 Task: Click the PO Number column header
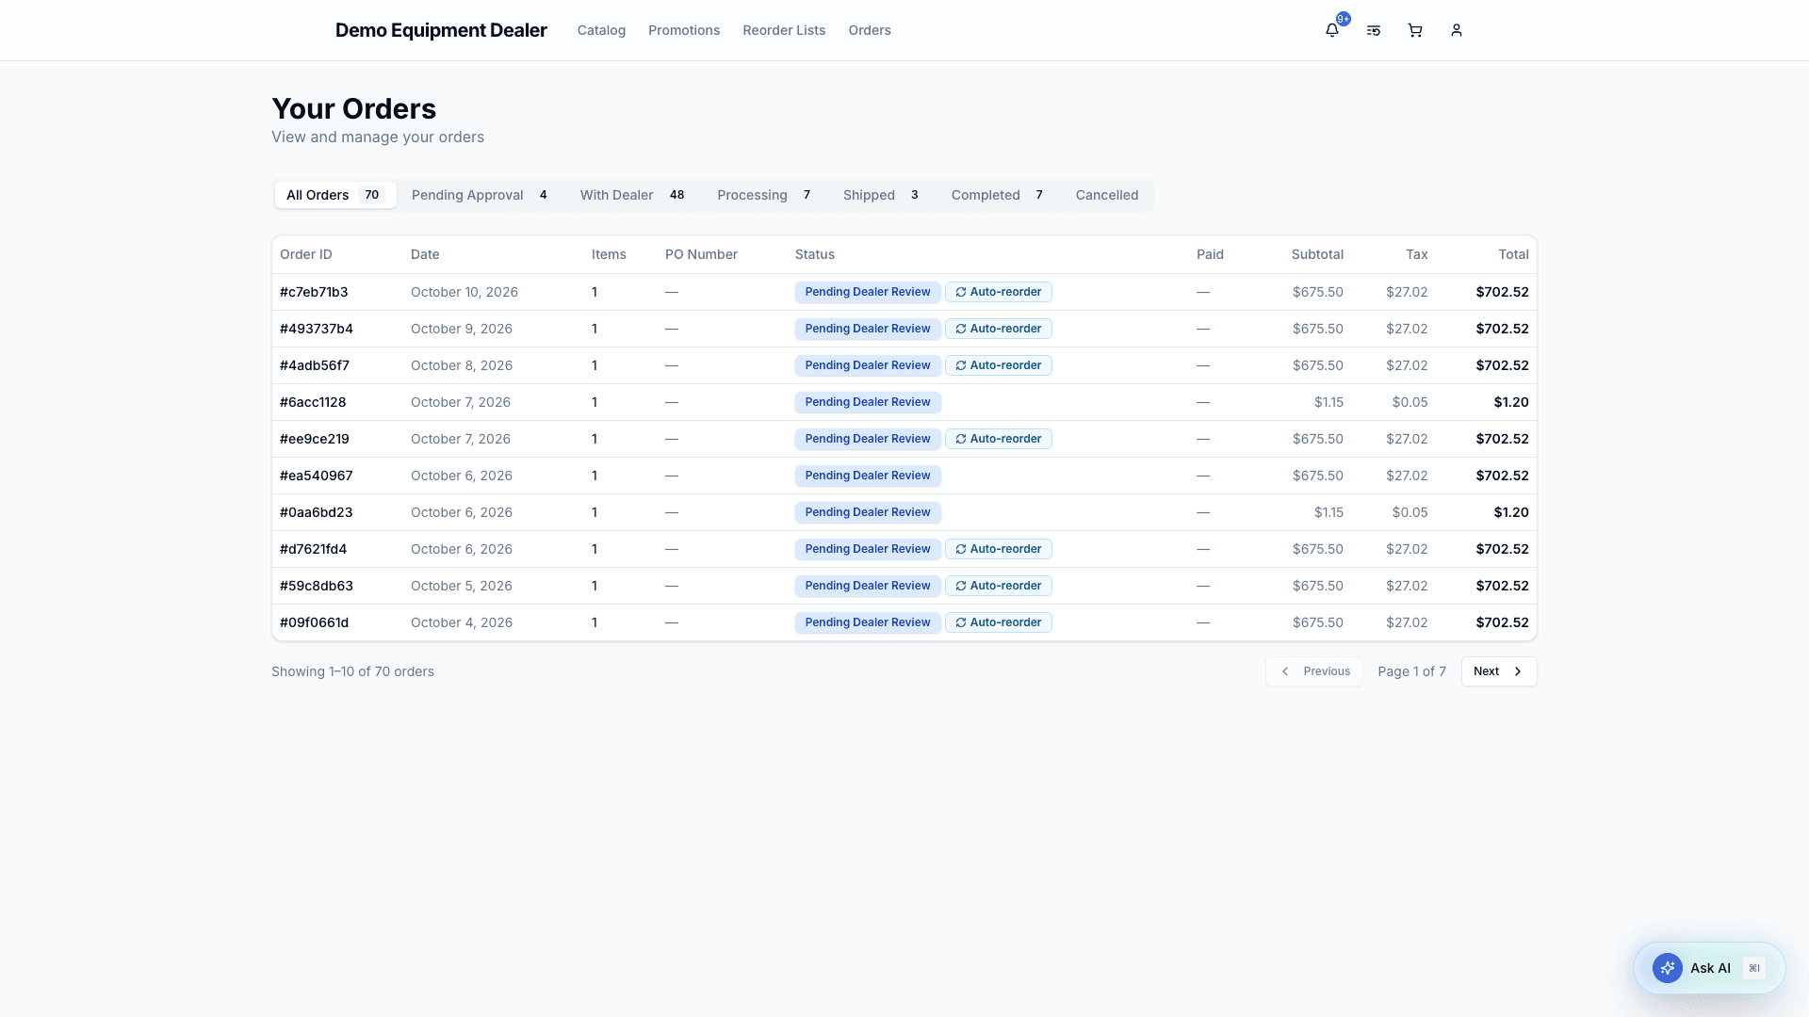pyautogui.click(x=701, y=254)
